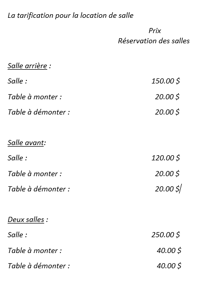The height and width of the screenshot is (281, 198).
Task: Click the 150.00 $ price for Salle arrière
Action: coord(166,81)
